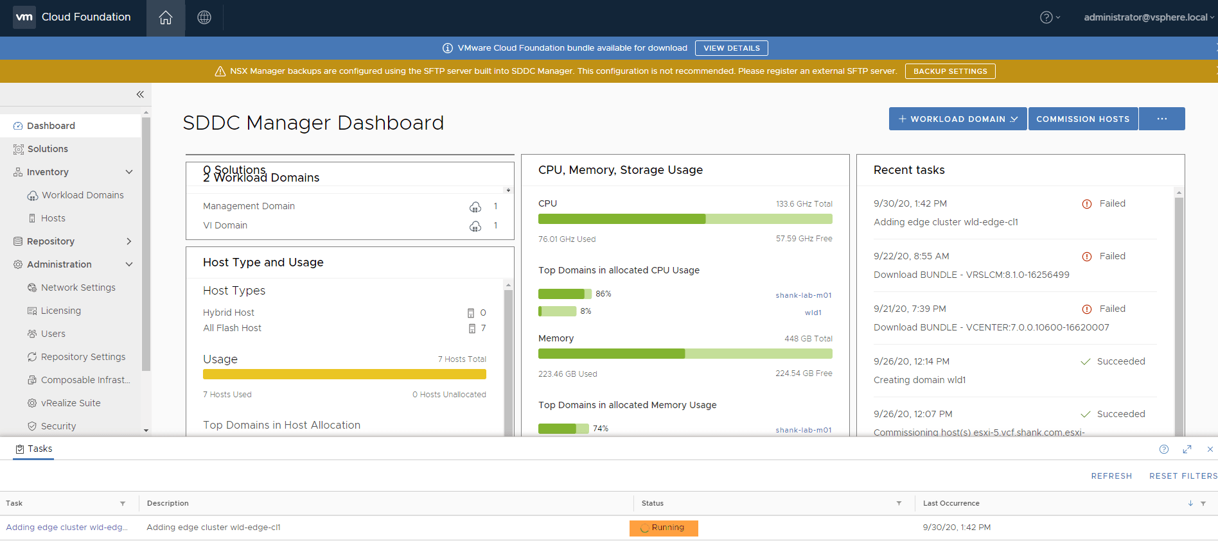
Task: Click the globe icon in top bar
Action: pos(204,17)
